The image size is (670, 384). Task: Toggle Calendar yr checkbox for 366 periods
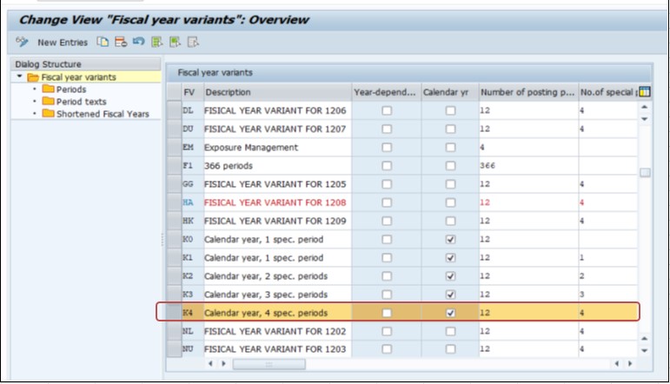click(450, 166)
